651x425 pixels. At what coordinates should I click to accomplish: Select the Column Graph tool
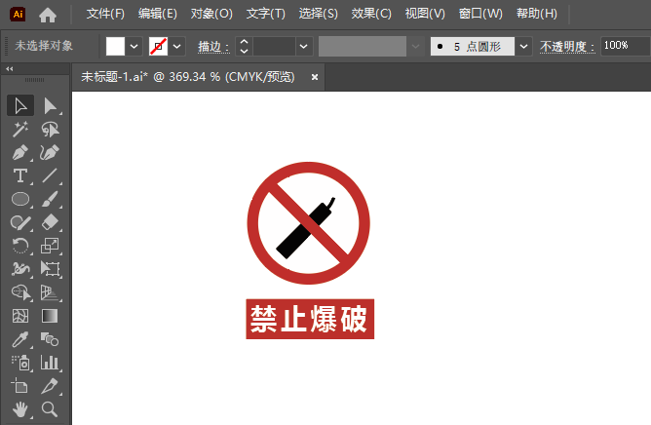coord(51,363)
